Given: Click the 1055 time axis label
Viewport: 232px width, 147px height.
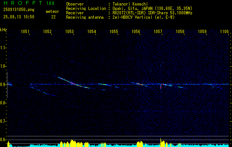Looking at the screenshot, I should pyautogui.click(x=114, y=31).
